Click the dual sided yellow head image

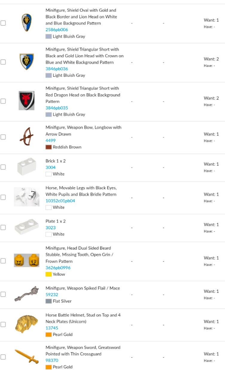[27, 261]
